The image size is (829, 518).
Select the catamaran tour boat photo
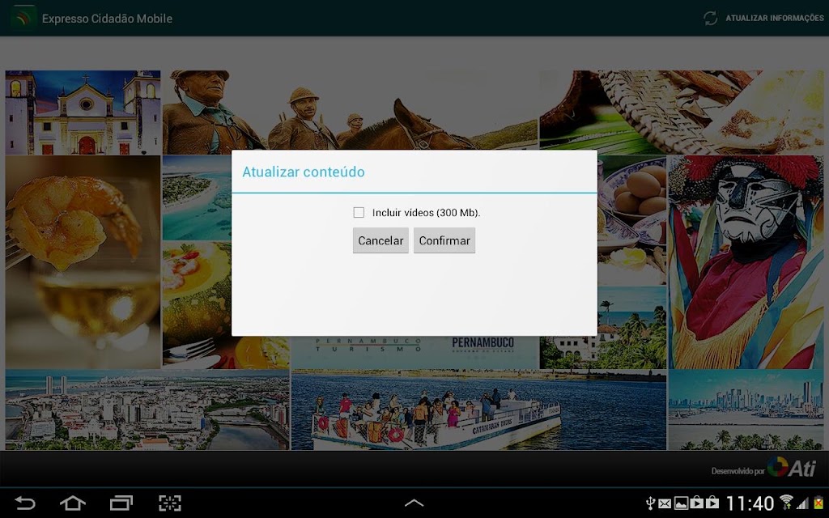[x=478, y=410]
